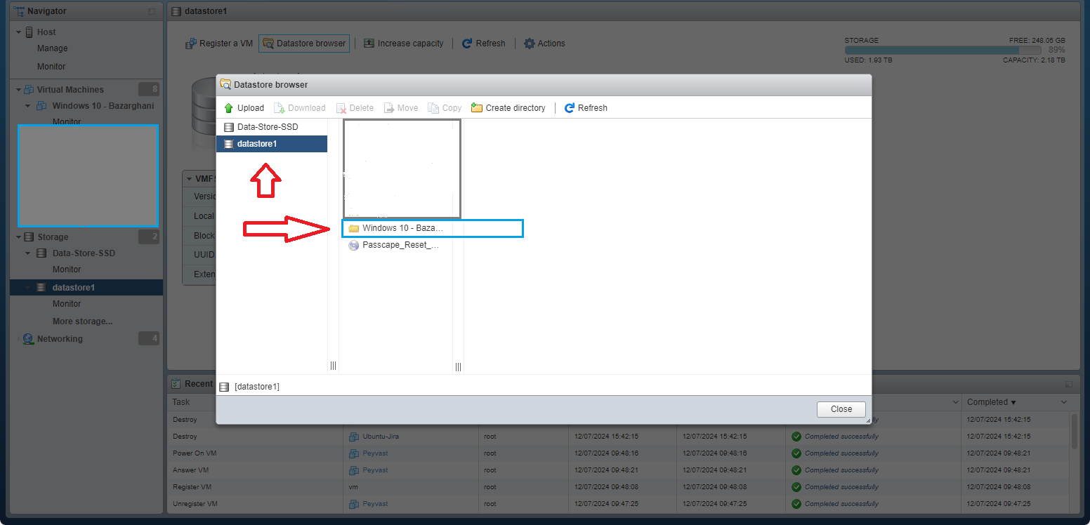Image resolution: width=1090 pixels, height=525 pixels.
Task: Click the '[datastore1]' path text
Action: coord(257,387)
